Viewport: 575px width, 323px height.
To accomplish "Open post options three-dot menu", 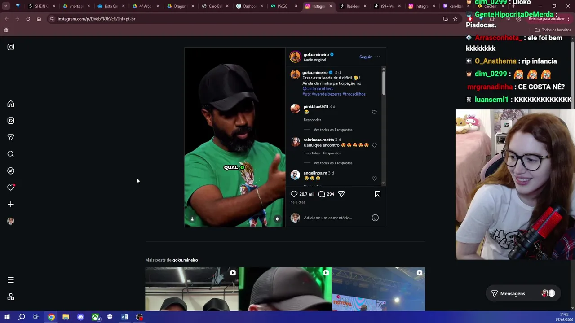I will (377, 57).
